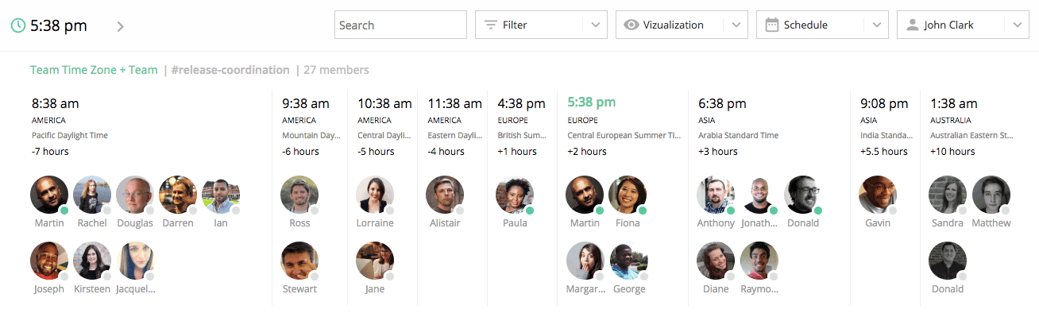
Task: Open Douglas's avatar
Action: [x=135, y=195]
